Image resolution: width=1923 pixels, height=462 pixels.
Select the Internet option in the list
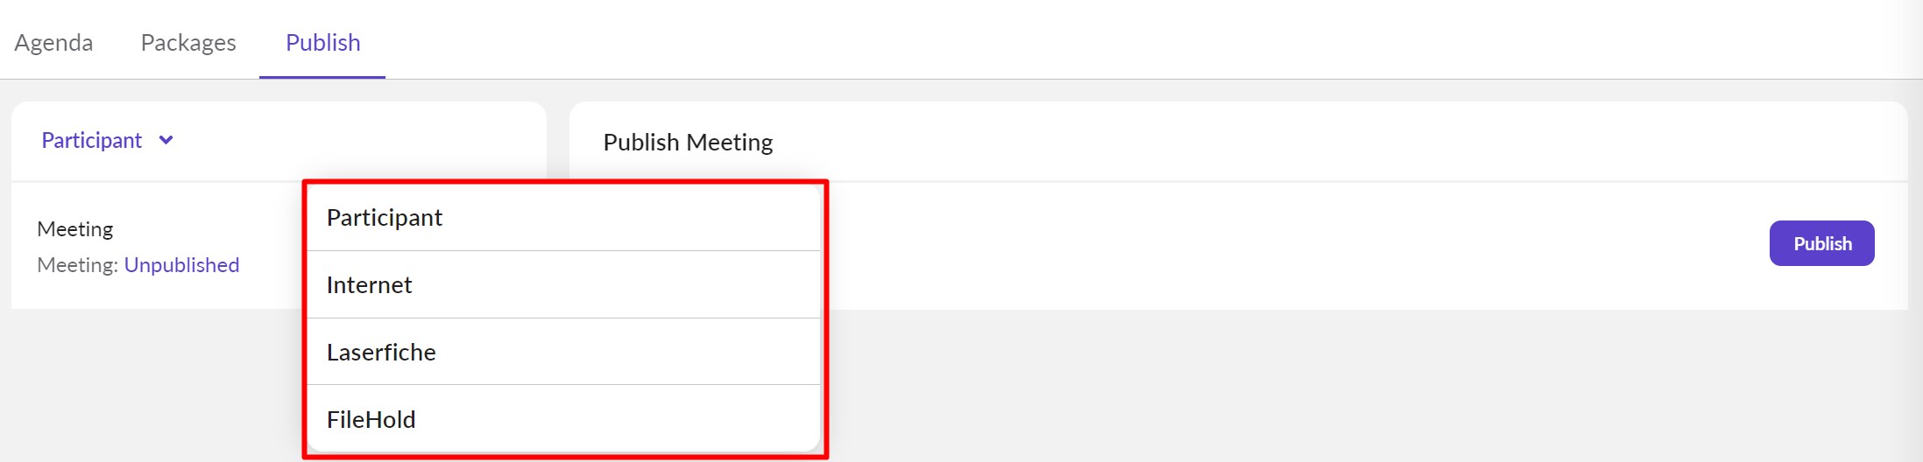tap(369, 285)
